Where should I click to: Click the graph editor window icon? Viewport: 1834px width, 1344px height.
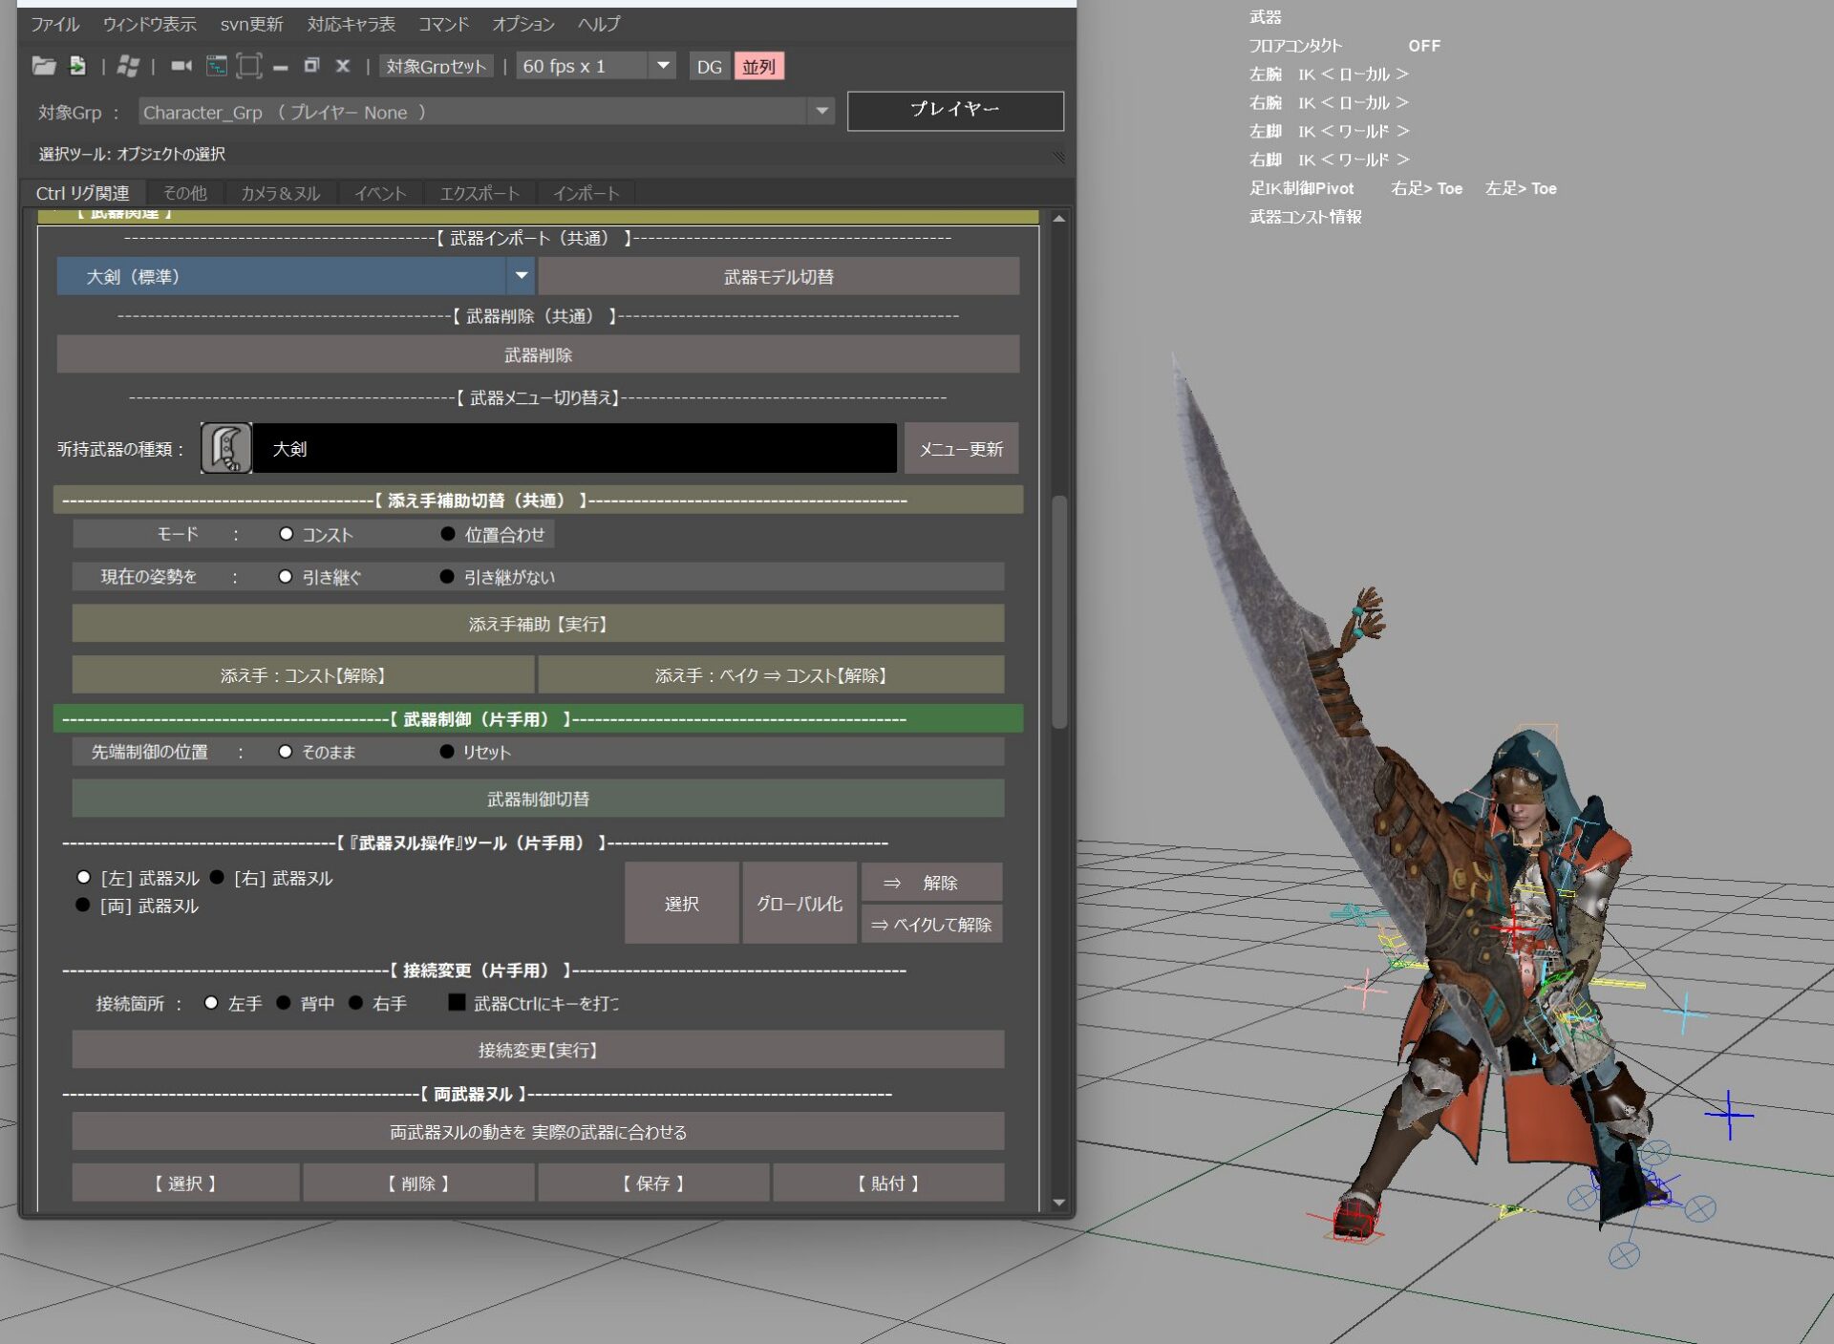[217, 66]
